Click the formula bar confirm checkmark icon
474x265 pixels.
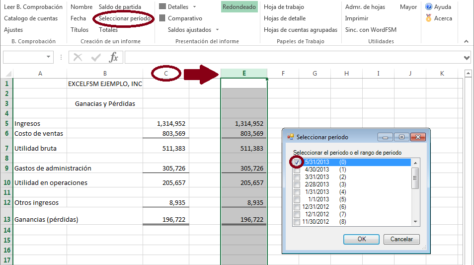96,57
